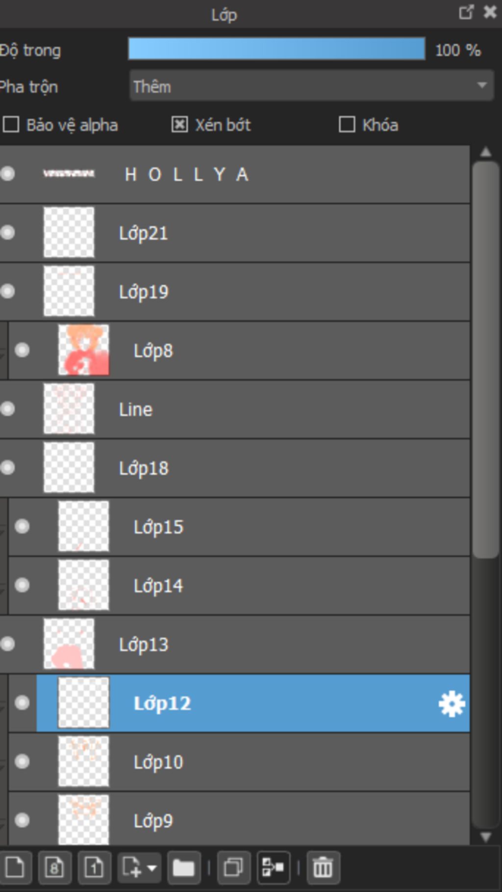Delete the selected layer with trash icon

point(323,868)
